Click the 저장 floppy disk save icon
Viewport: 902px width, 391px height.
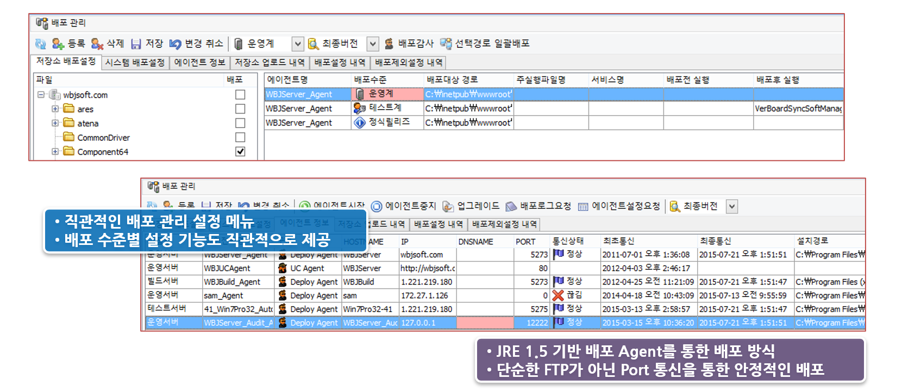click(x=136, y=44)
